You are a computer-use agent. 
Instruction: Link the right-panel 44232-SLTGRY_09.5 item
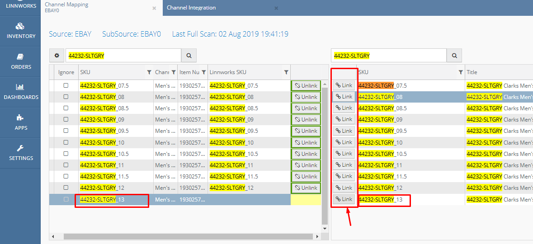point(344,131)
